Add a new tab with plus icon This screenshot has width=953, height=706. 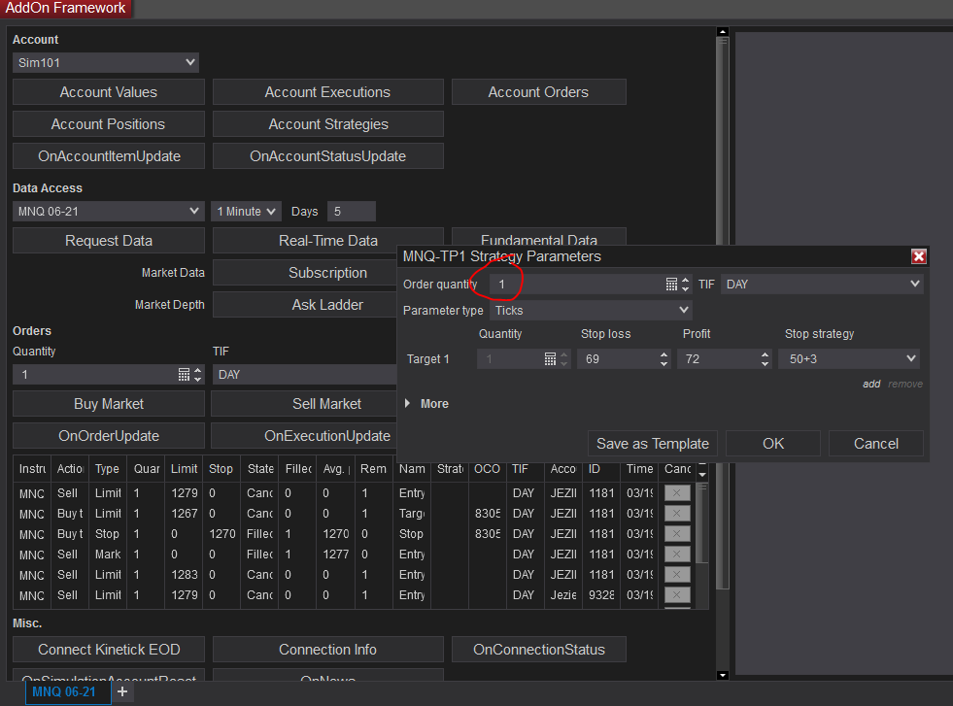pos(122,691)
